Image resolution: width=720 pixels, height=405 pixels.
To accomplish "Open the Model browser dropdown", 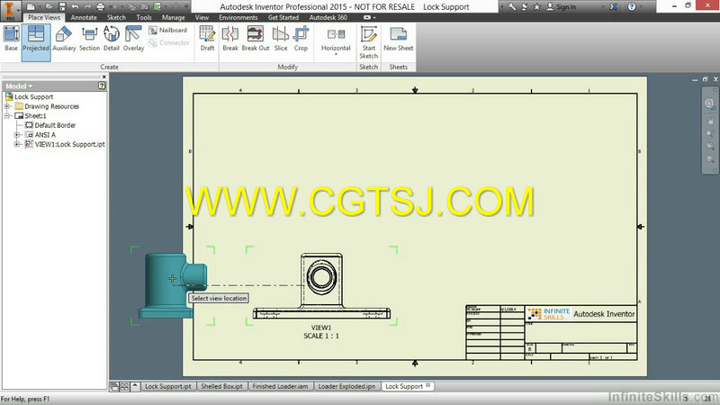I will pyautogui.click(x=19, y=85).
